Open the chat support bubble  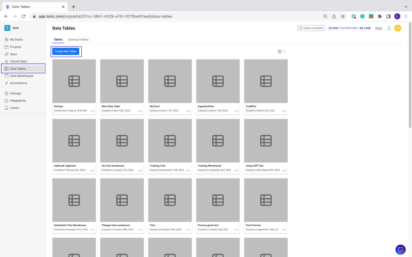pyautogui.click(x=400, y=250)
